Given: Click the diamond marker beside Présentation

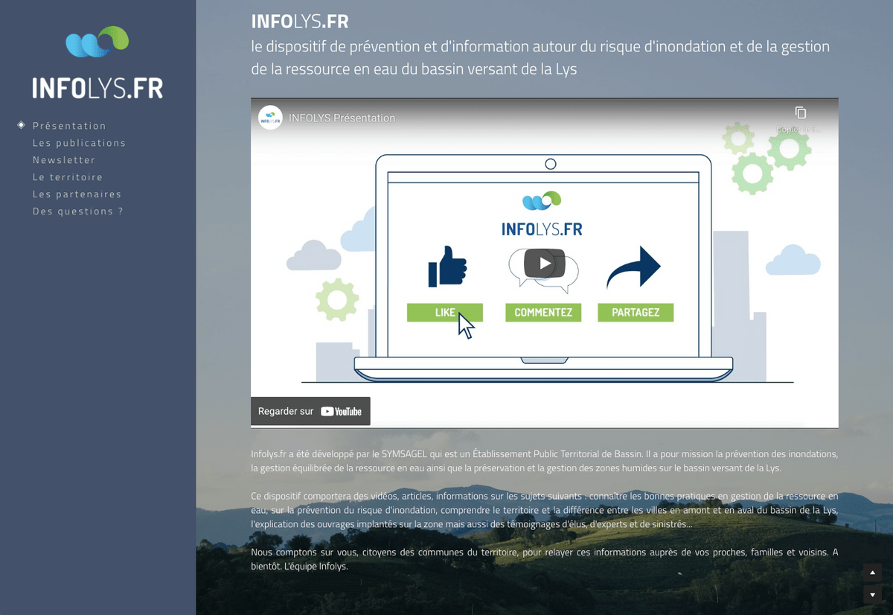Looking at the screenshot, I should pyautogui.click(x=22, y=125).
